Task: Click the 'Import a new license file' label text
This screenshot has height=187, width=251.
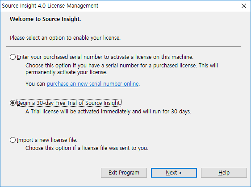Action: click(47, 140)
